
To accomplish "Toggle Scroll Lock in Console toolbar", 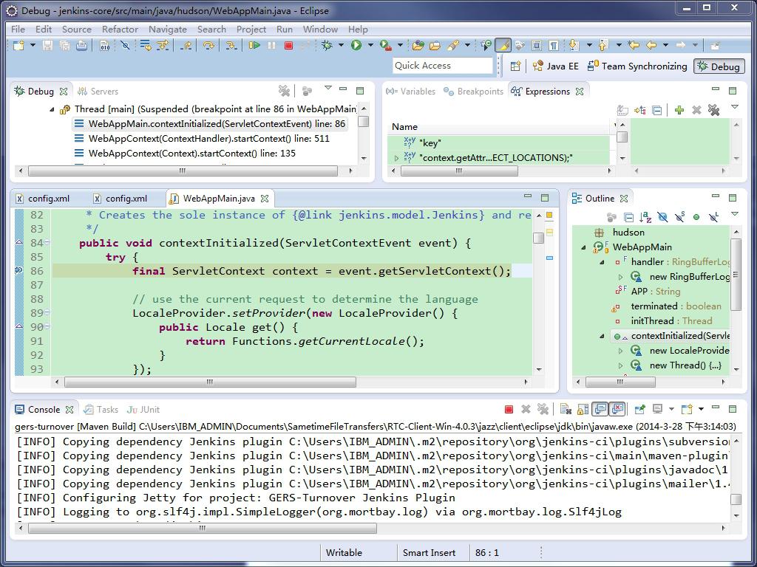I will coord(583,409).
